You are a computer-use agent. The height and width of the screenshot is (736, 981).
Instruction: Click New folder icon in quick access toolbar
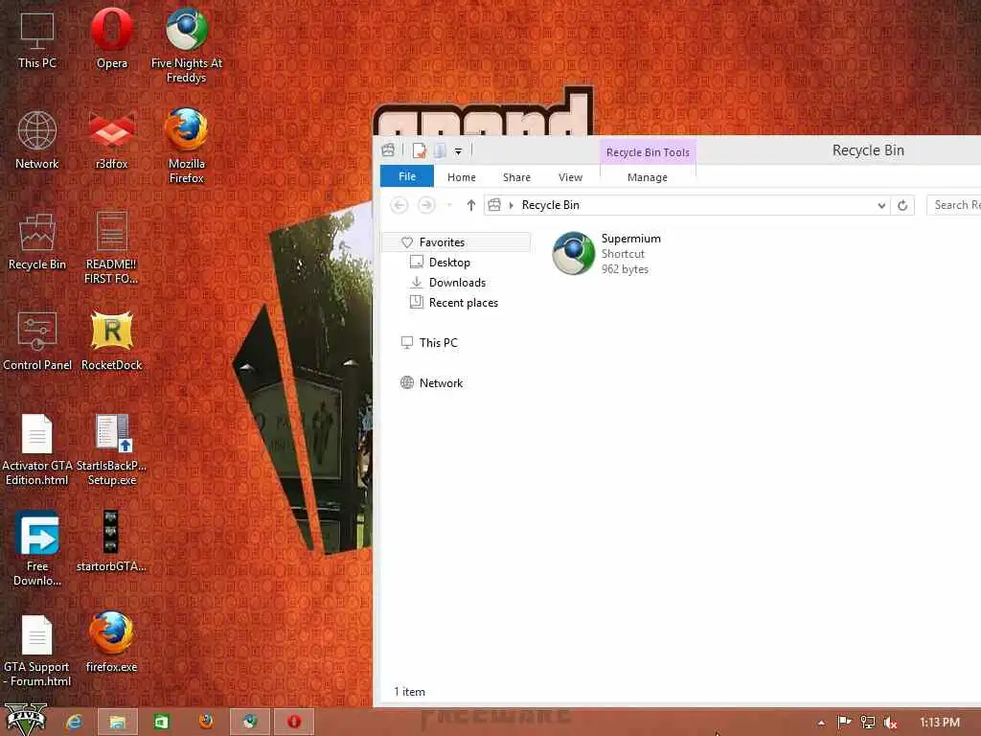(440, 150)
